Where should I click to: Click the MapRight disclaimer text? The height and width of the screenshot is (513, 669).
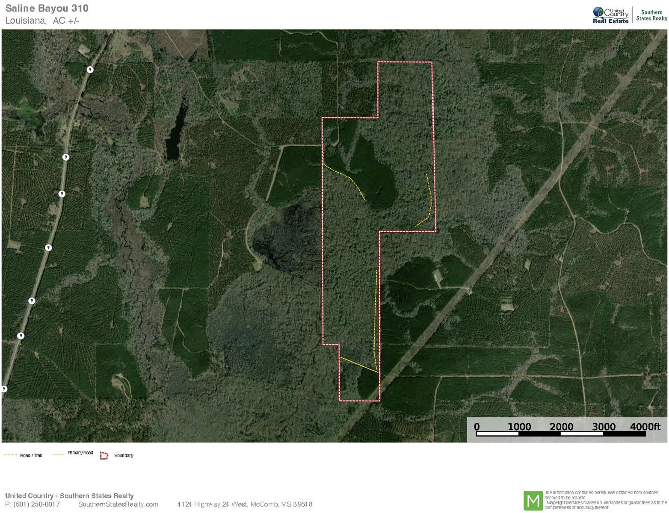605,500
